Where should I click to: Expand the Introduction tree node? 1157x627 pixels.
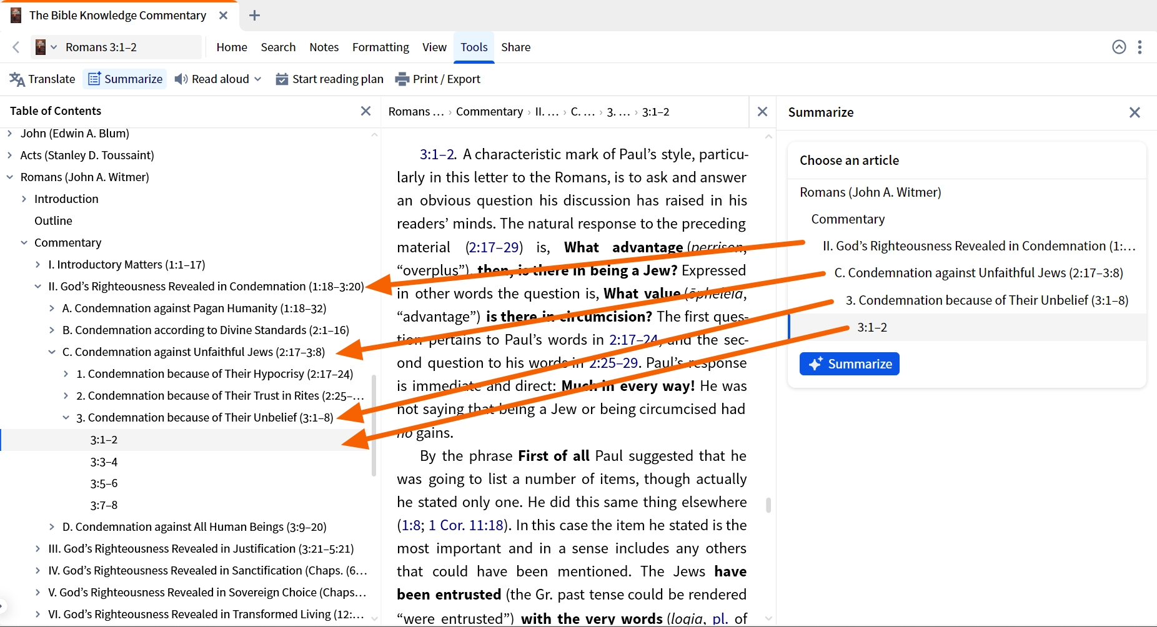[24, 199]
